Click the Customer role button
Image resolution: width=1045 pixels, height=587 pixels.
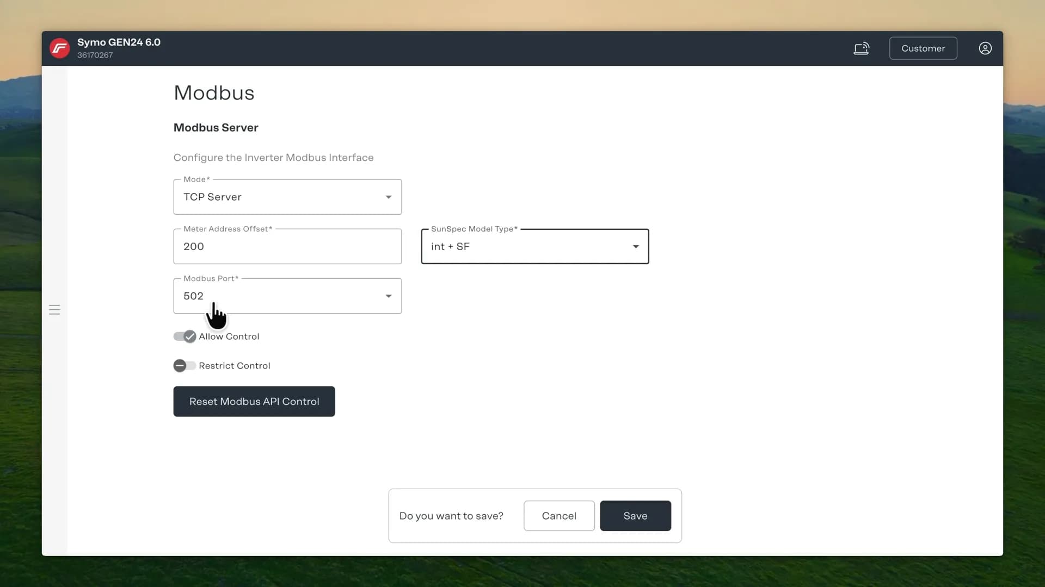(x=923, y=48)
